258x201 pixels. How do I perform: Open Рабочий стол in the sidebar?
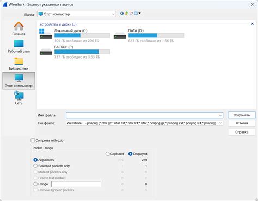19,46
